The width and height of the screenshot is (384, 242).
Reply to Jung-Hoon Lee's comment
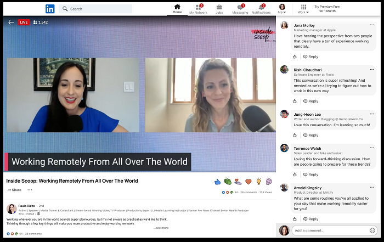[311, 135]
